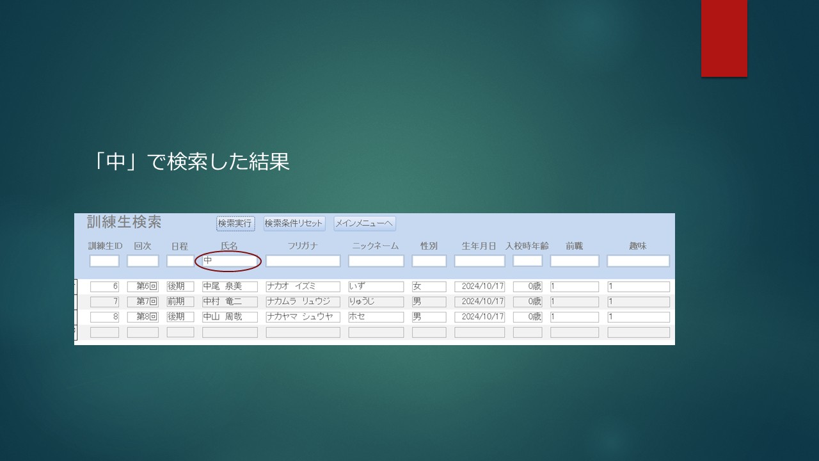819x461 pixels.
Task: Select the 回次 search filter box
Action: pyautogui.click(x=143, y=261)
